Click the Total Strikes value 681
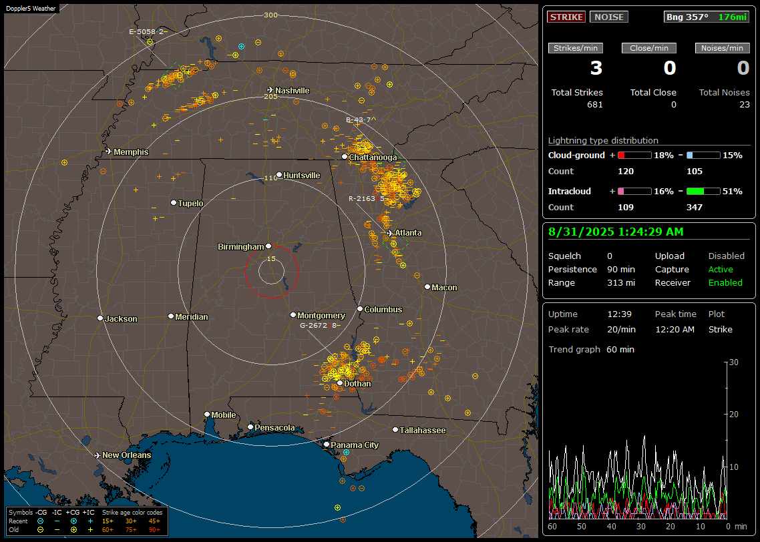 [x=595, y=105]
